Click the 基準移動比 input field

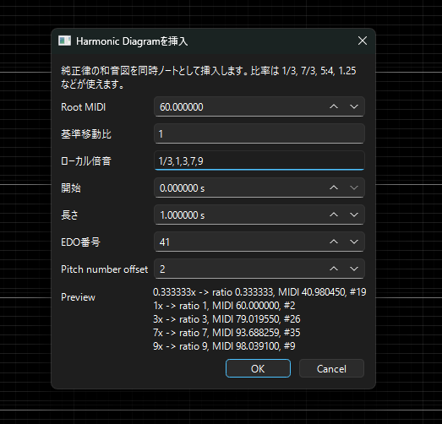click(x=259, y=133)
